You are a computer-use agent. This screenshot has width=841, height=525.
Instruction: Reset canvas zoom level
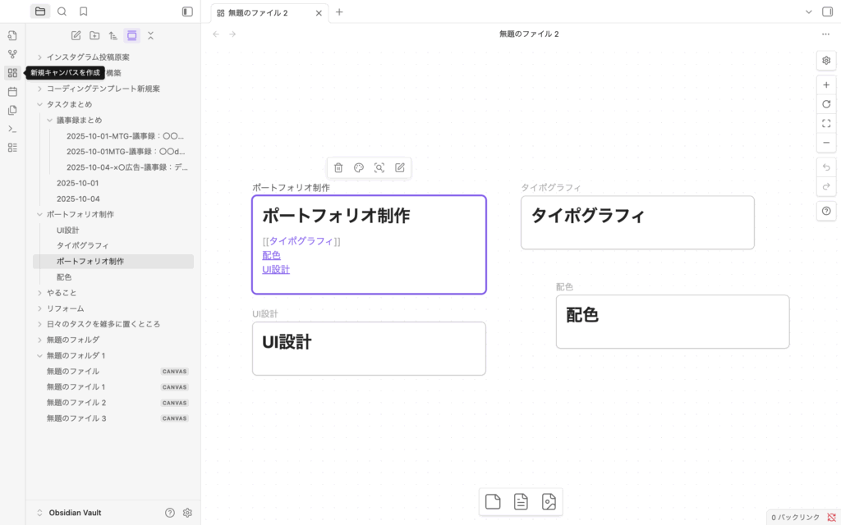[x=826, y=104]
